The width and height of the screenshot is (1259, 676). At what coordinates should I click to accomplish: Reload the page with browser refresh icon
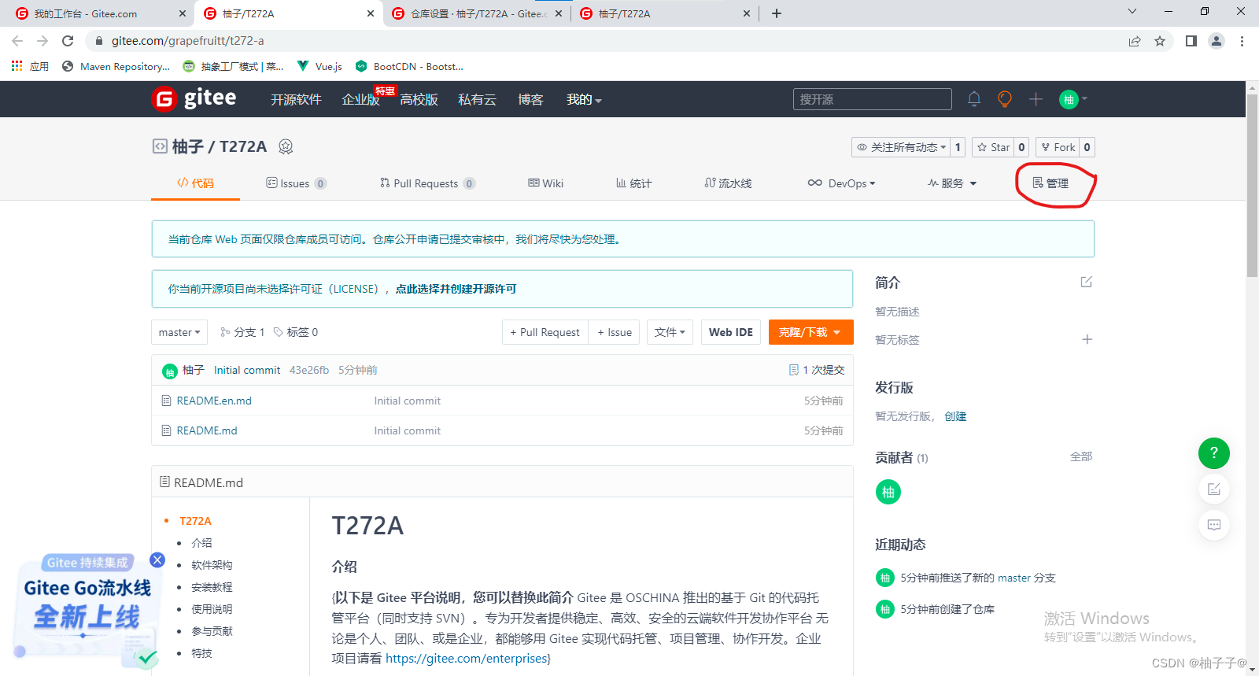click(x=68, y=41)
